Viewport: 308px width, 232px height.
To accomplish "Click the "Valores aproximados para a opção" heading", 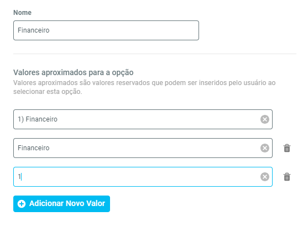I will (74, 72).
